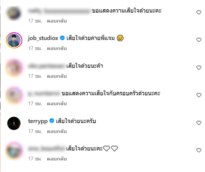205x172 pixels.
Task: Click terrypp's blue verified badge
Action: (x=52, y=121)
